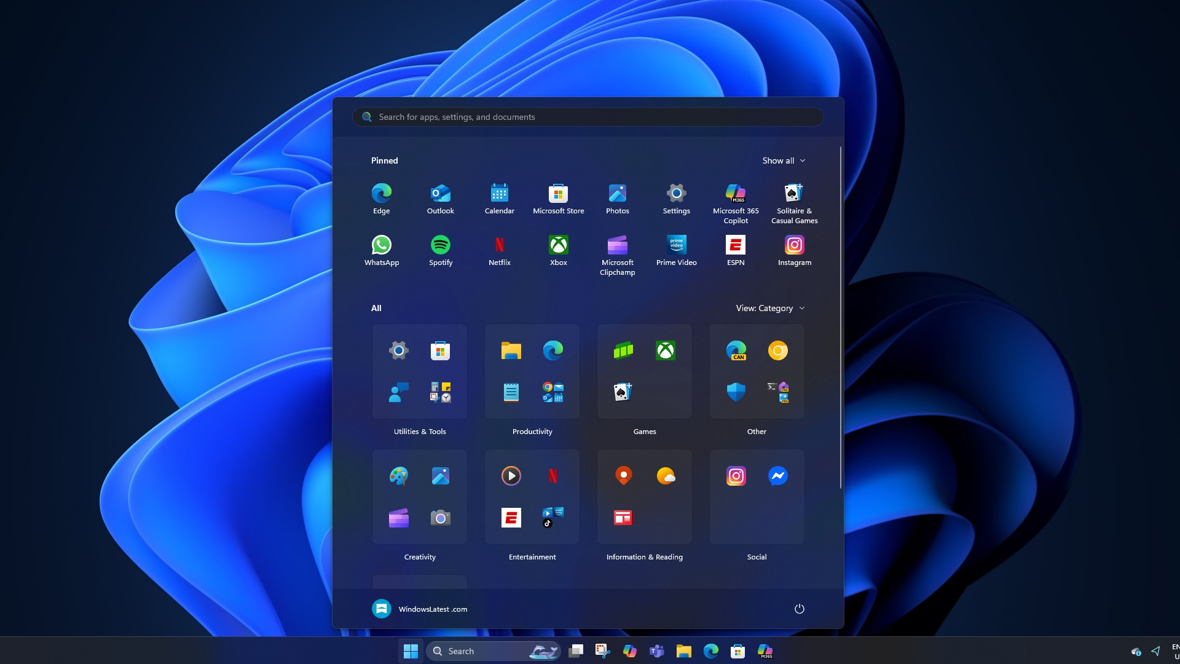Open Xbox Game Bar in the Games category
Screen dimensions: 1180x664
click(x=623, y=350)
